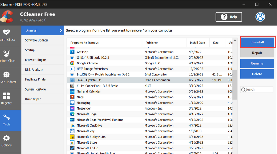Viewport: 277px width, 154px height.
Task: Click the Intel Corporation publisher cell
Action: (156, 75)
